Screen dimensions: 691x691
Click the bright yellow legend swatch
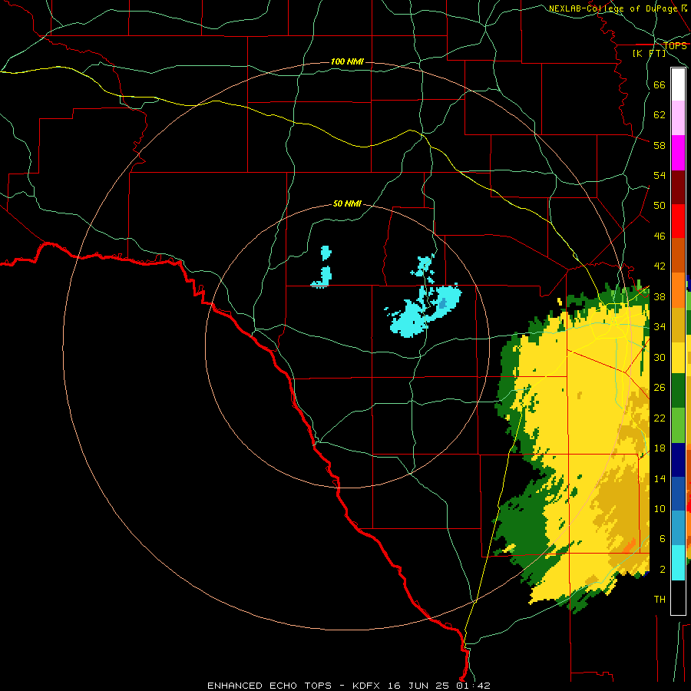coord(678,358)
